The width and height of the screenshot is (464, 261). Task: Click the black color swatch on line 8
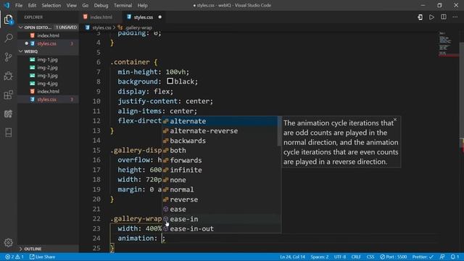tap(170, 80)
